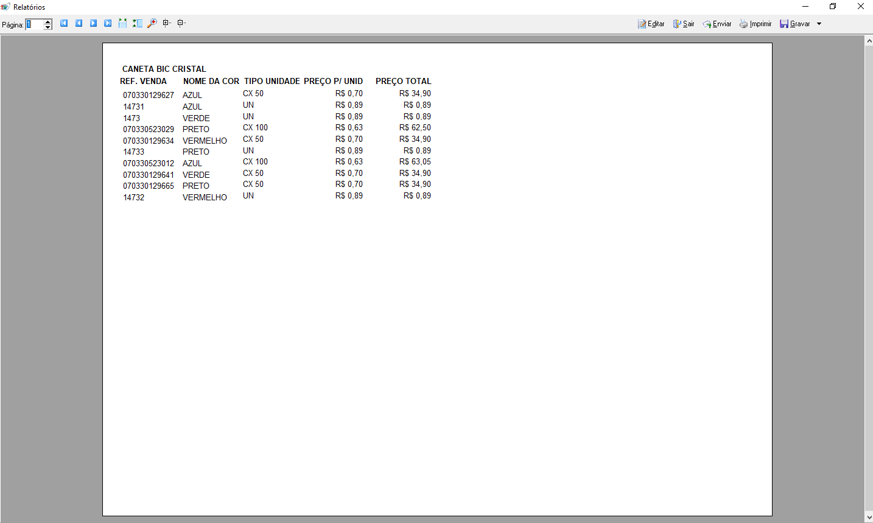The image size is (873, 523).
Task: Click the vertical scrollbar up arrow
Action: 869,40
